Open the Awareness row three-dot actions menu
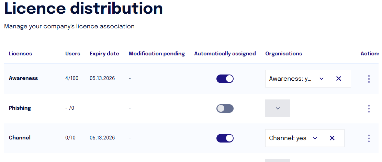 click(369, 79)
